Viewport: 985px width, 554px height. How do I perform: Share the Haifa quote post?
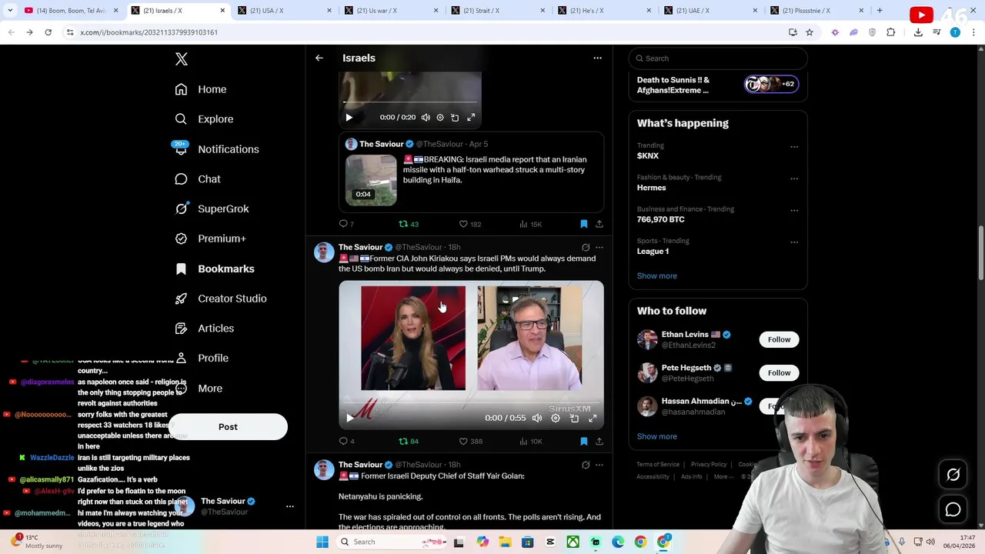pyautogui.click(x=599, y=224)
